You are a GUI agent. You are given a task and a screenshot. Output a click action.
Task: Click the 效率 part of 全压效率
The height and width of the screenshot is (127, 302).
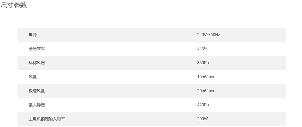coord(41,49)
